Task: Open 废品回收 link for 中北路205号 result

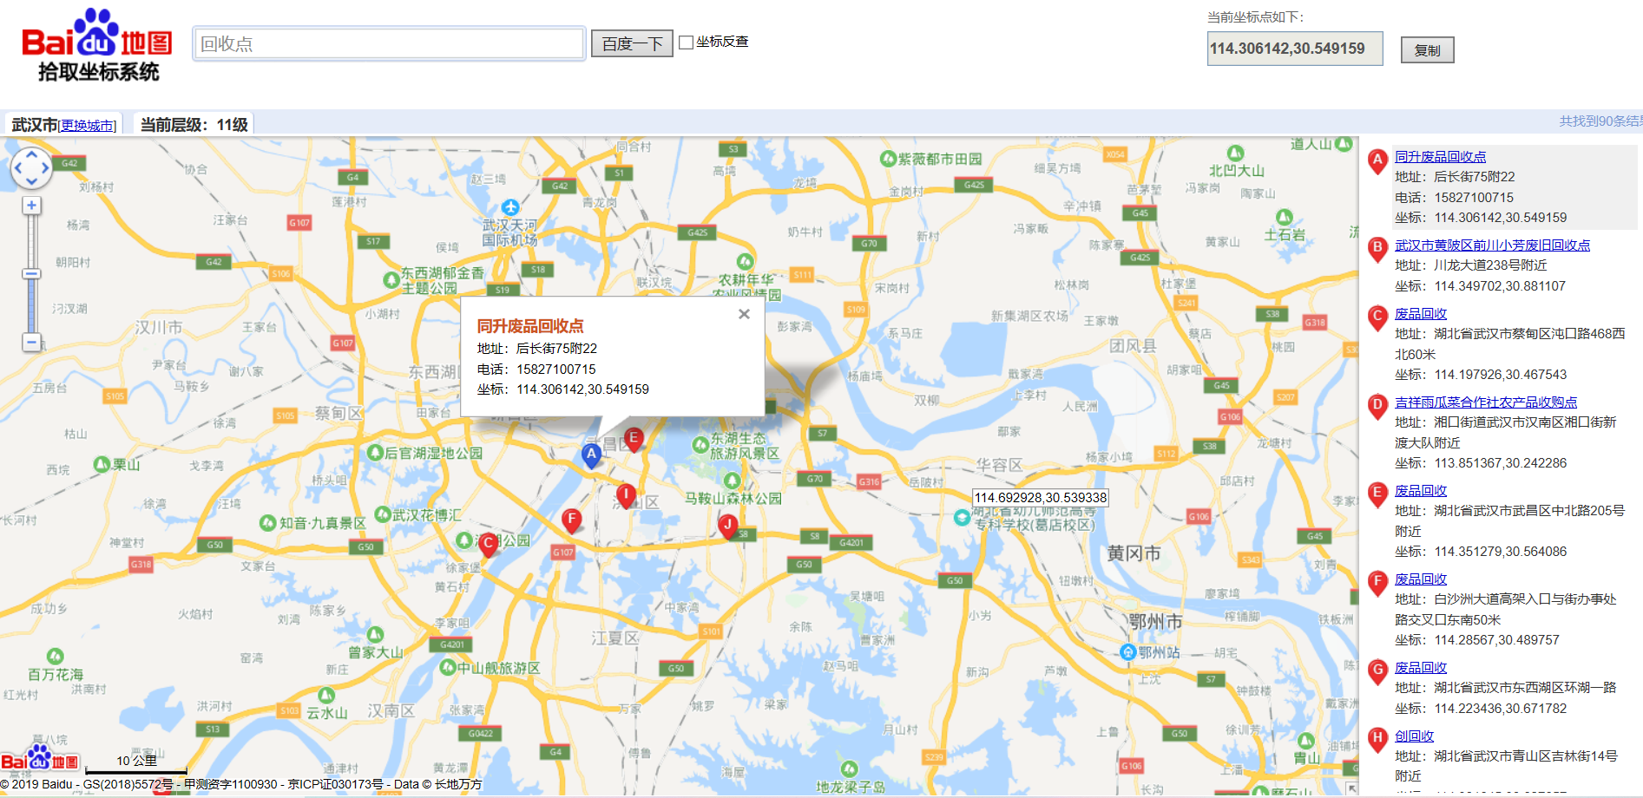Action: point(1421,491)
